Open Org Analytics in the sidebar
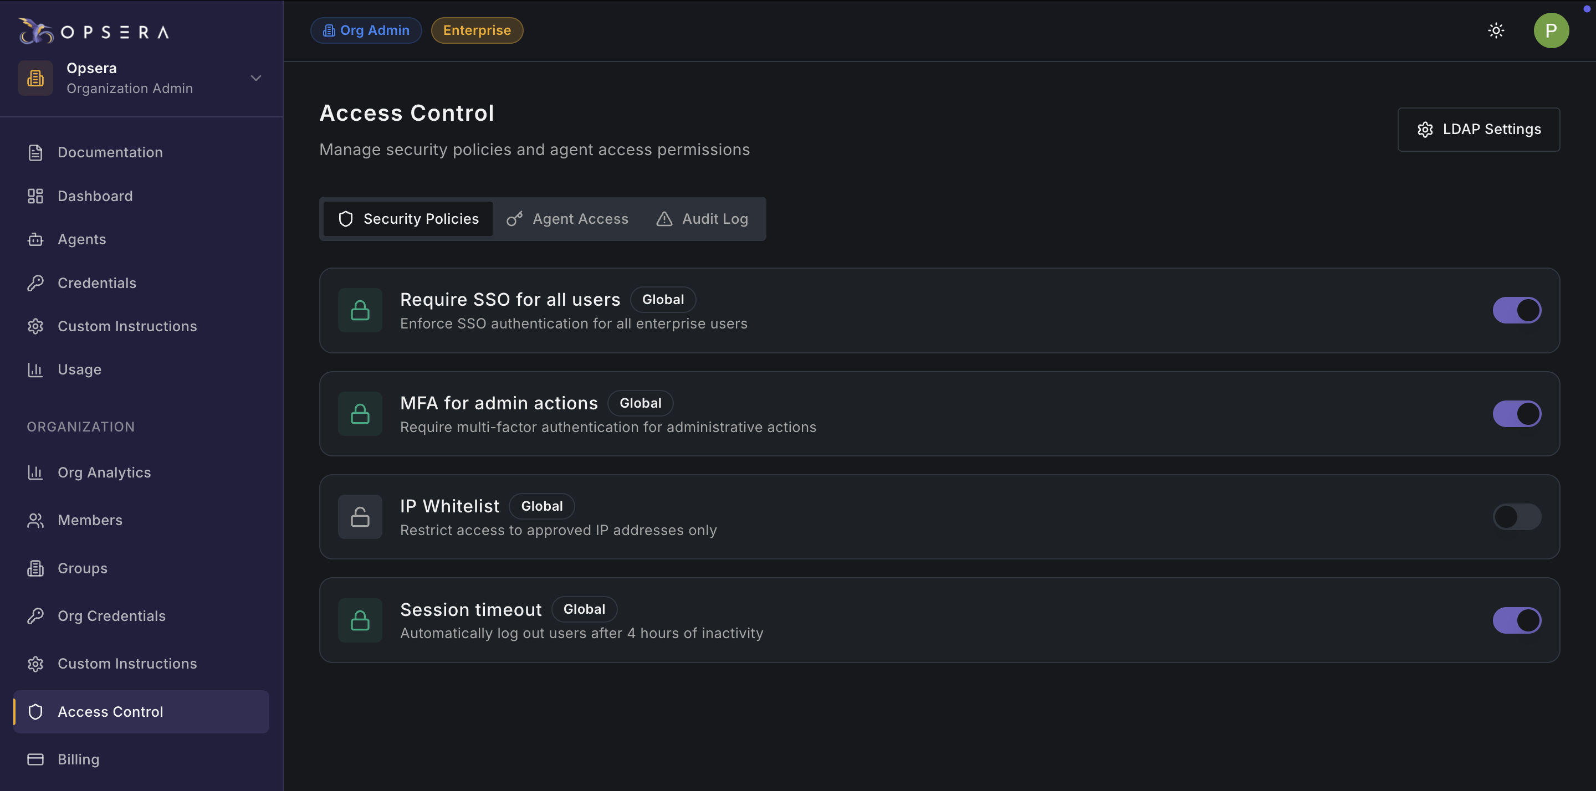Viewport: 1596px width, 791px height. 104,472
